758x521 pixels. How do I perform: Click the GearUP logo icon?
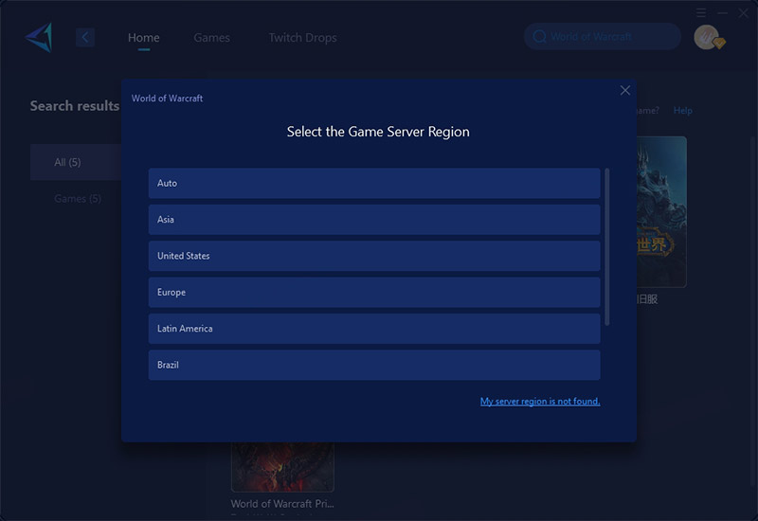pos(39,37)
